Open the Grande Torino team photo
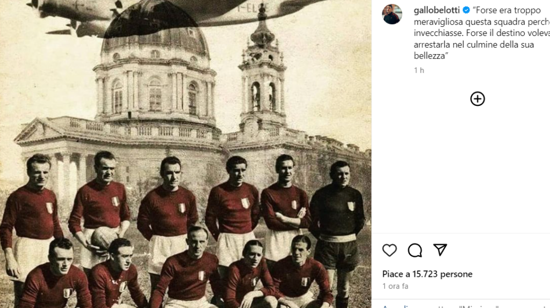This screenshot has height=308, width=550. 185,154
